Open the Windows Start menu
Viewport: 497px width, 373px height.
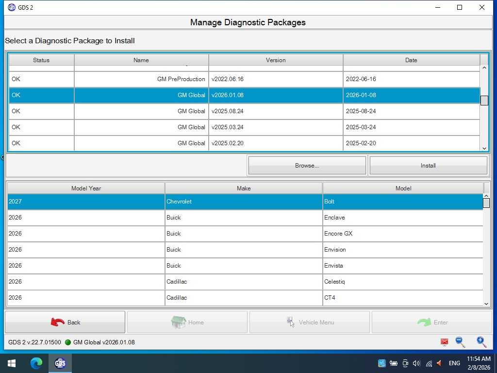[12, 363]
